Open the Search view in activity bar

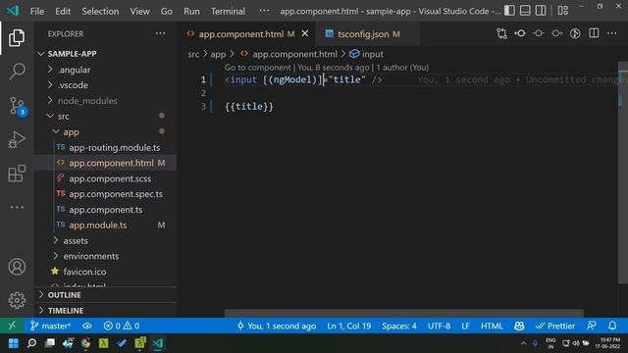pyautogui.click(x=17, y=71)
